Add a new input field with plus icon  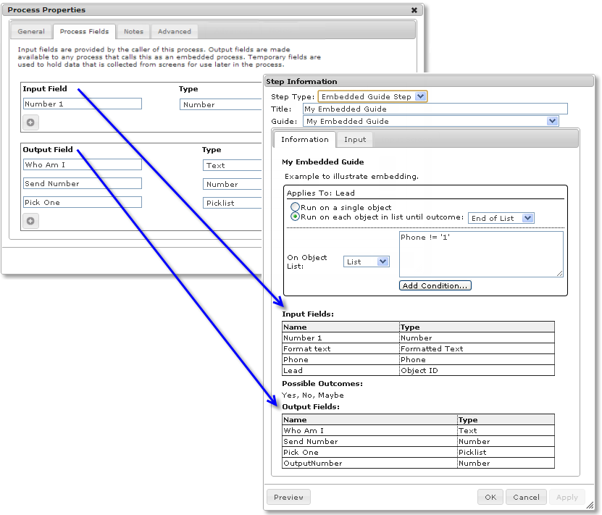[x=30, y=122]
